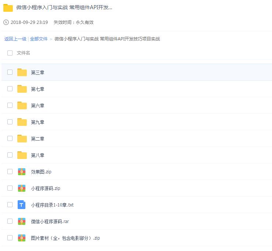The height and width of the screenshot is (251, 272).
Task: Click the file name 效果图.zip
Action: coord(41,172)
